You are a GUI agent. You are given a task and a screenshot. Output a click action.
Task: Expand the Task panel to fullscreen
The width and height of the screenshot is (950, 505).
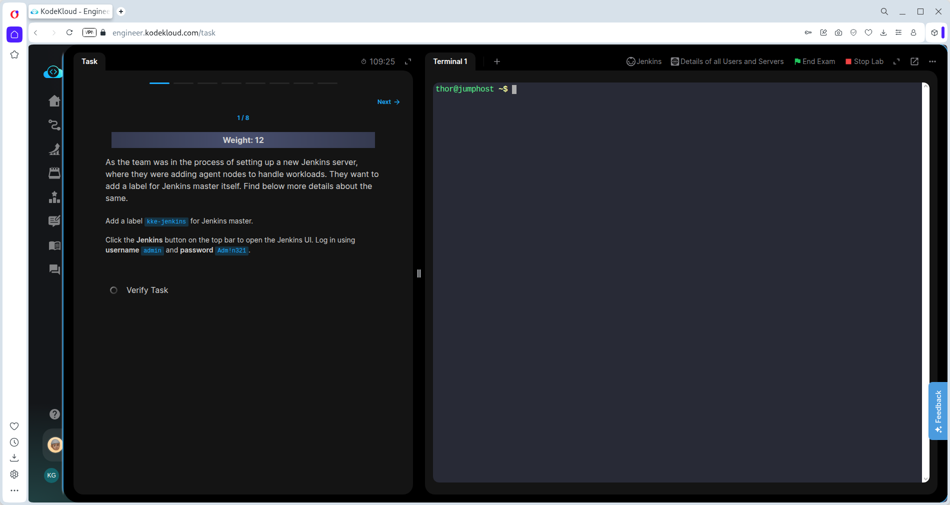(x=408, y=61)
